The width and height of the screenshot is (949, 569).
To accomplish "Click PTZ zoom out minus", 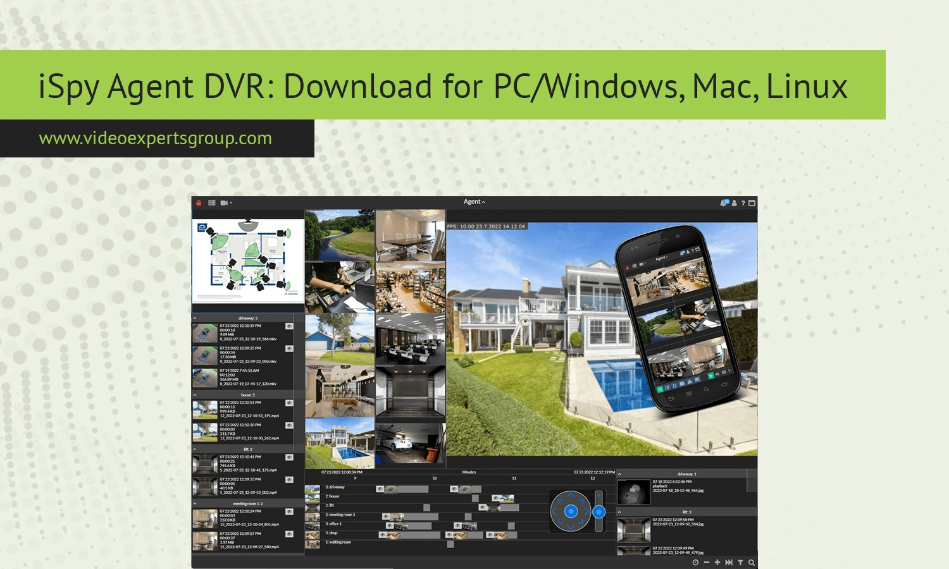I will 599,526.
